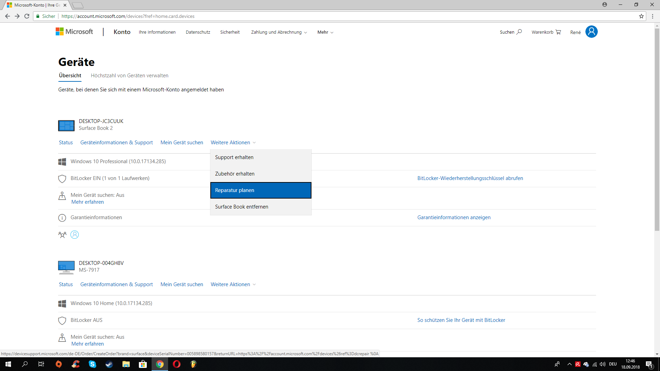Open the Warenkorb shopping cart
Screen dimensions: 660x371
point(546,32)
